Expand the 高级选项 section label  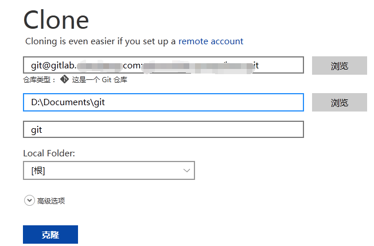coord(51,201)
